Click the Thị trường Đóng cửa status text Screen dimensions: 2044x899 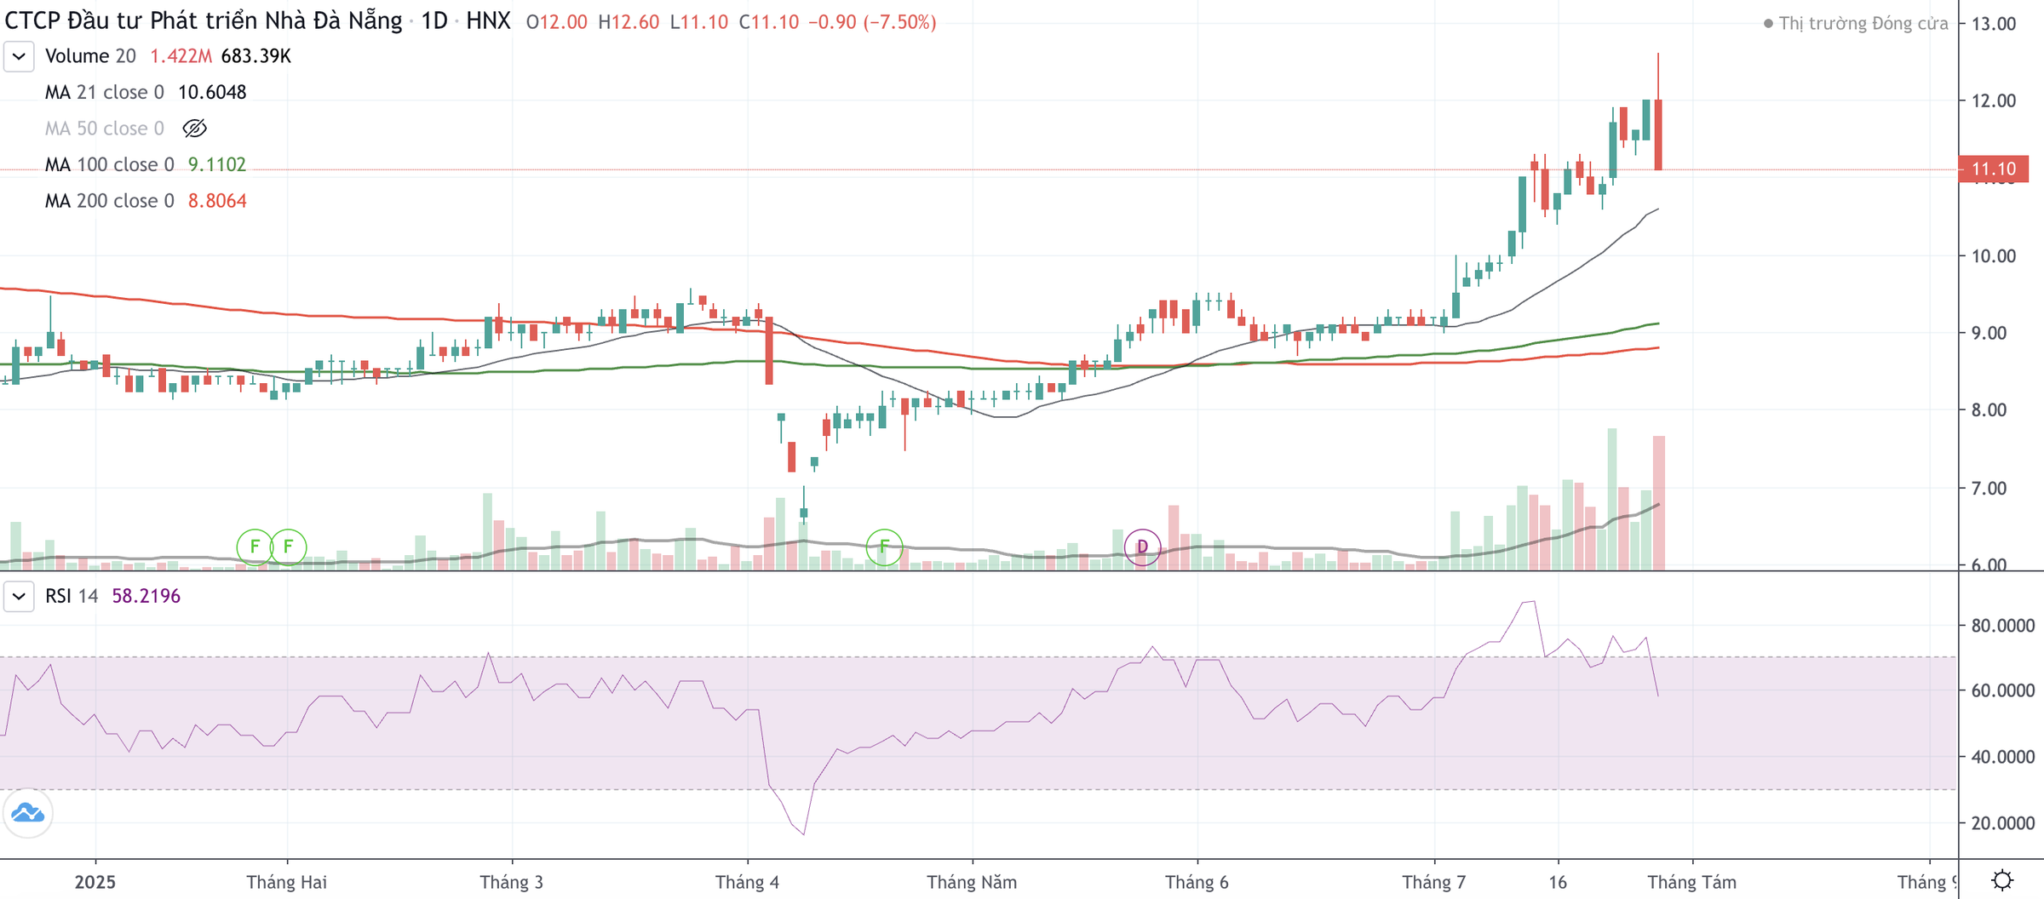1863,24
